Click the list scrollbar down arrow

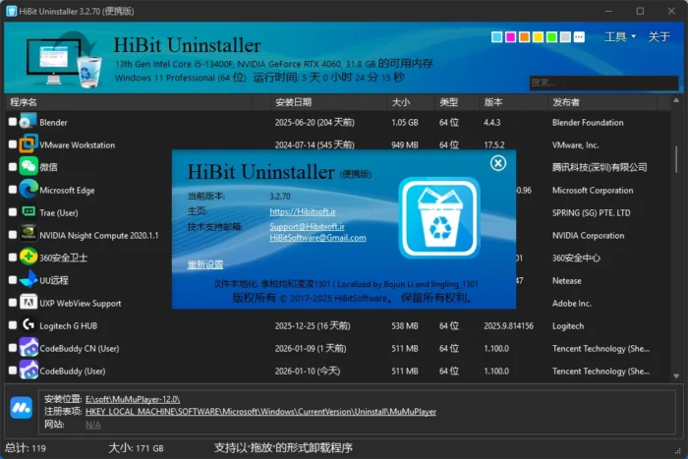pos(676,376)
